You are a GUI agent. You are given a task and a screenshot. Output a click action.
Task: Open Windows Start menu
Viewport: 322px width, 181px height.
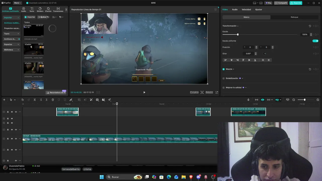(x=102, y=177)
